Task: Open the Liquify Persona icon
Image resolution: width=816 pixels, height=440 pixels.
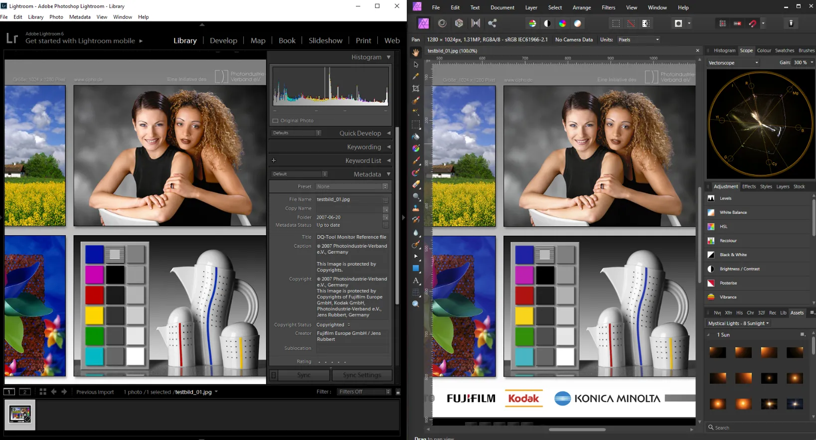Action: [442, 23]
